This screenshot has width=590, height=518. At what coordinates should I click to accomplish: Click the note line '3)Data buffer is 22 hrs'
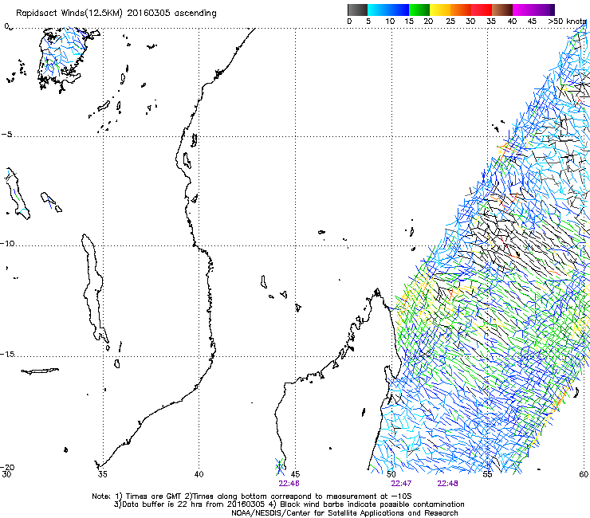[x=289, y=504]
